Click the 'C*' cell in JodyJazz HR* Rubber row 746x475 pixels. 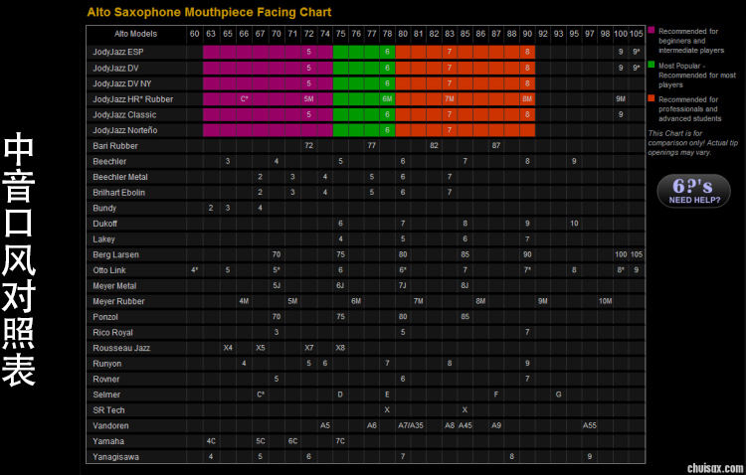pos(244,99)
